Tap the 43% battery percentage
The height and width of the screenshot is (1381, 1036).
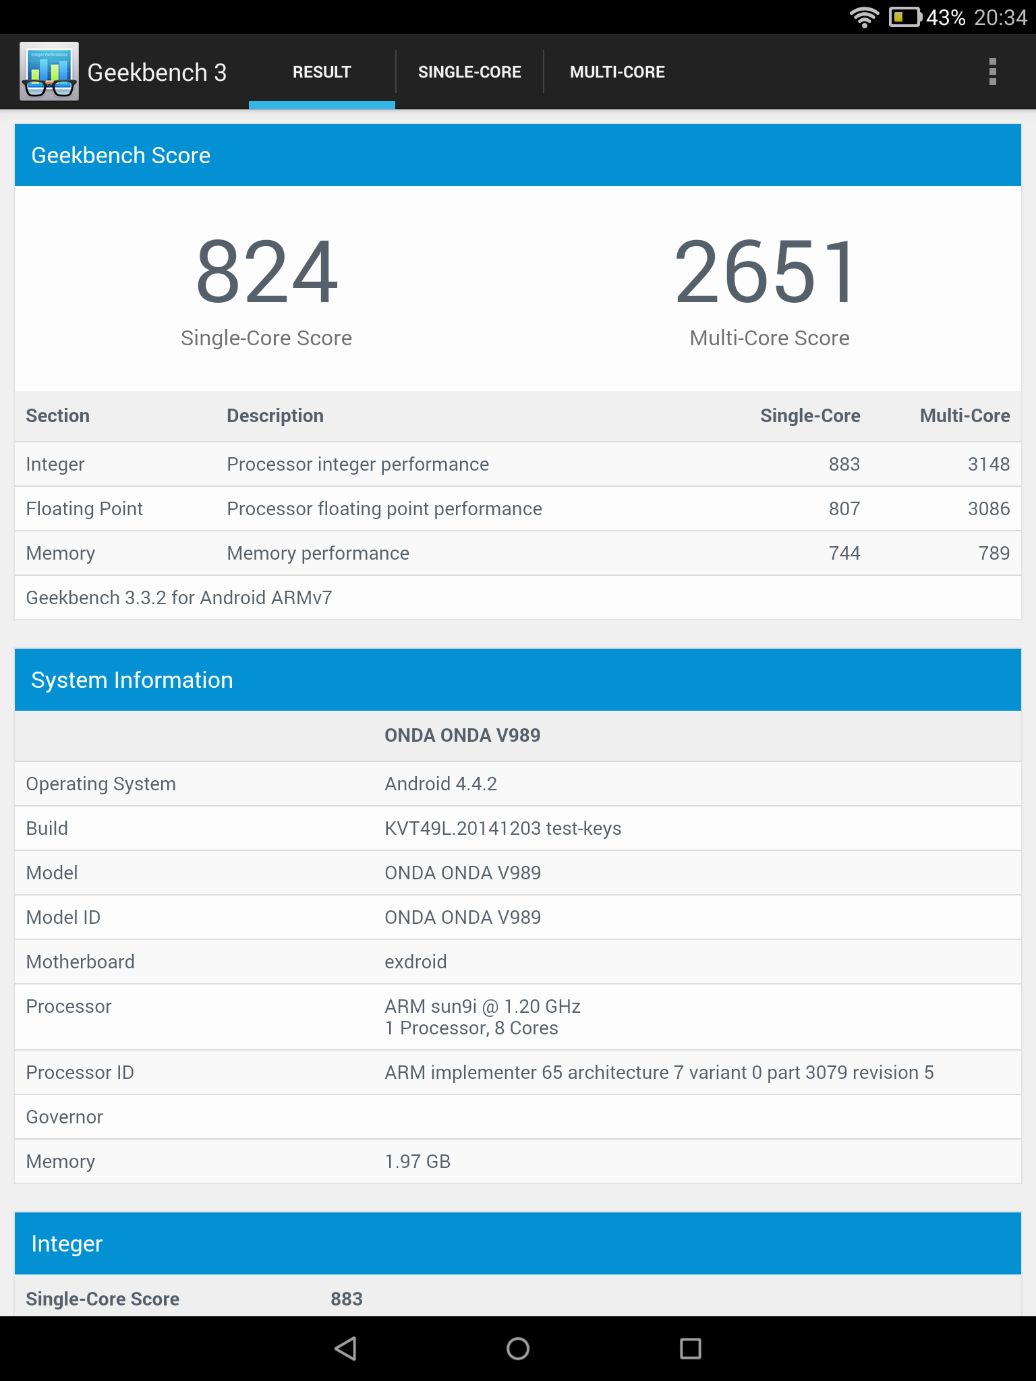click(946, 17)
